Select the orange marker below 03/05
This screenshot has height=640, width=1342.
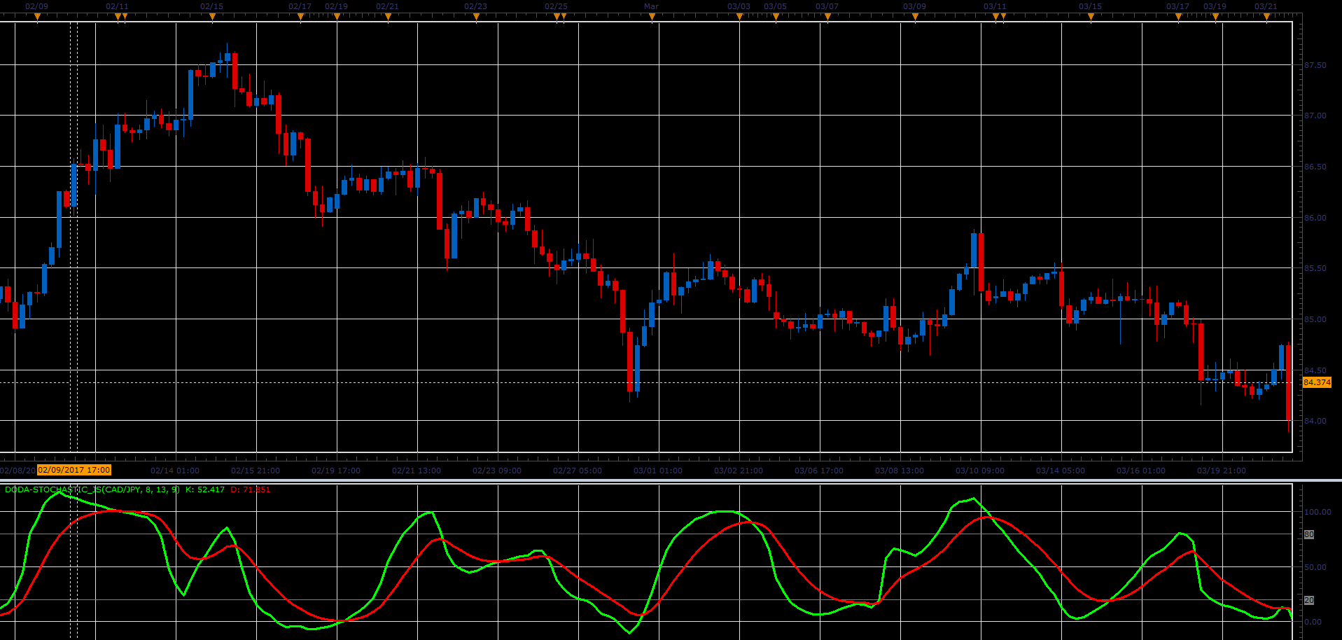click(776, 18)
